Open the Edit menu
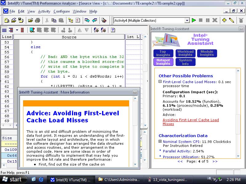The width and height of the screenshot is (246, 184). pyautogui.click(x=21, y=11)
